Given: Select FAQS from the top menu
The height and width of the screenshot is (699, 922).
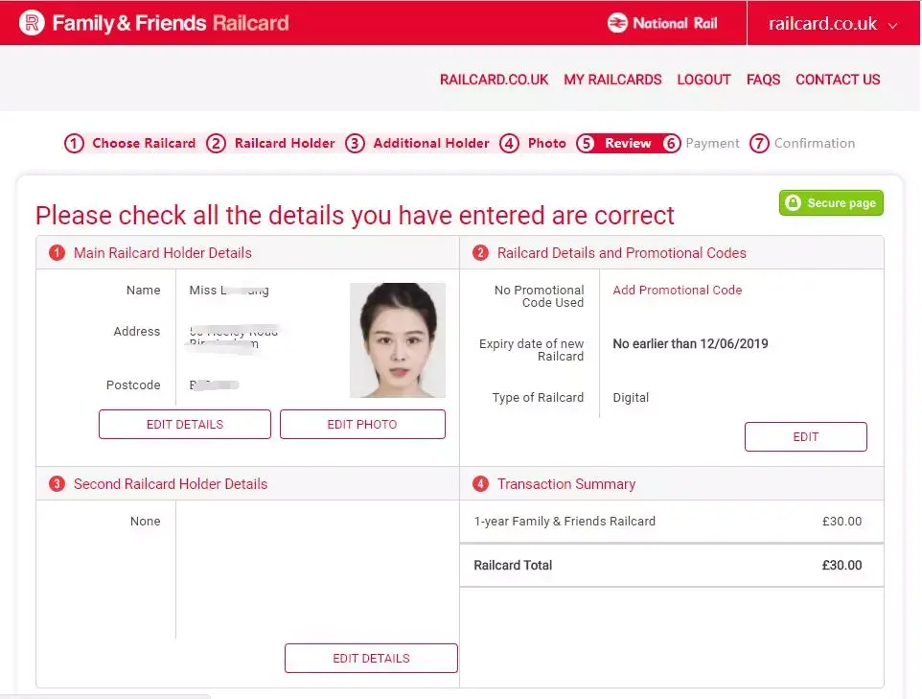Looking at the screenshot, I should (763, 80).
